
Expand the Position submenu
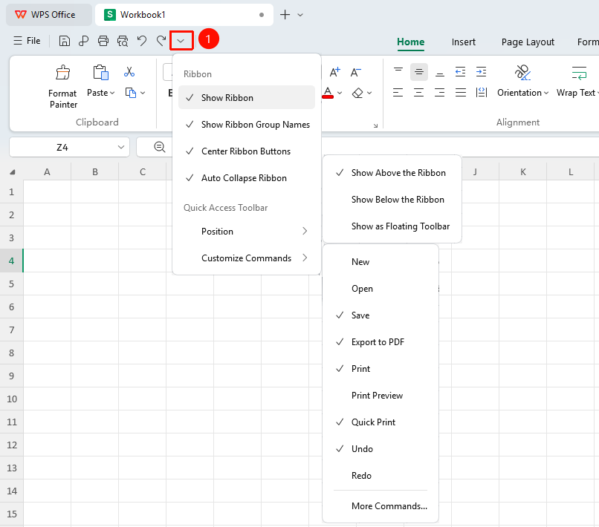(x=247, y=232)
